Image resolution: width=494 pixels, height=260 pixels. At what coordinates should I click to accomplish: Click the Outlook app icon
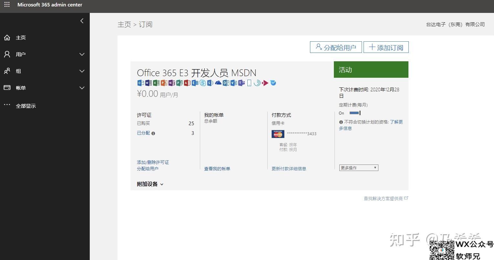click(x=141, y=83)
